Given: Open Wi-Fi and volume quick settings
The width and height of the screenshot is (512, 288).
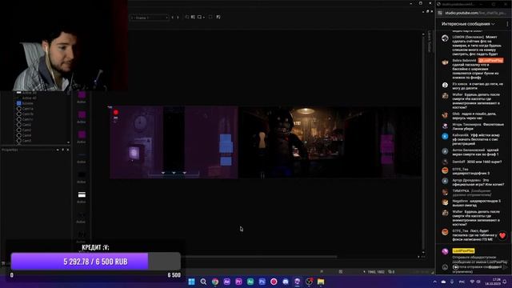Looking at the screenshot, I should point(475,282).
